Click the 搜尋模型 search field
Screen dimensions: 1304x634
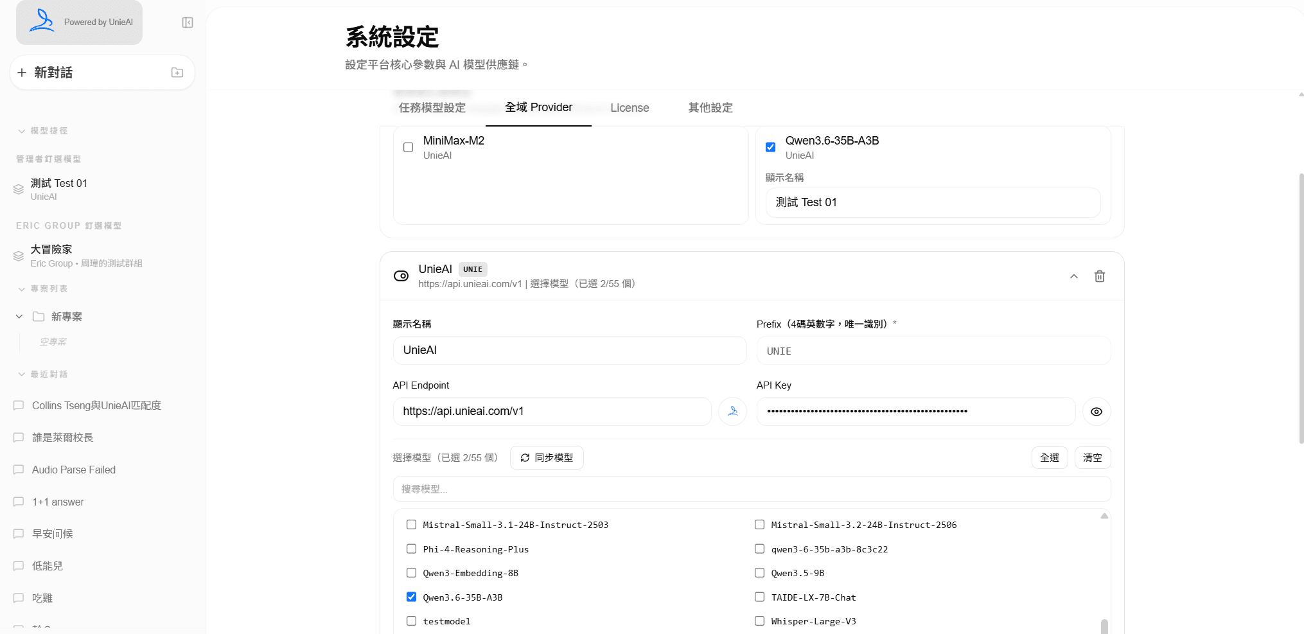tap(752, 489)
